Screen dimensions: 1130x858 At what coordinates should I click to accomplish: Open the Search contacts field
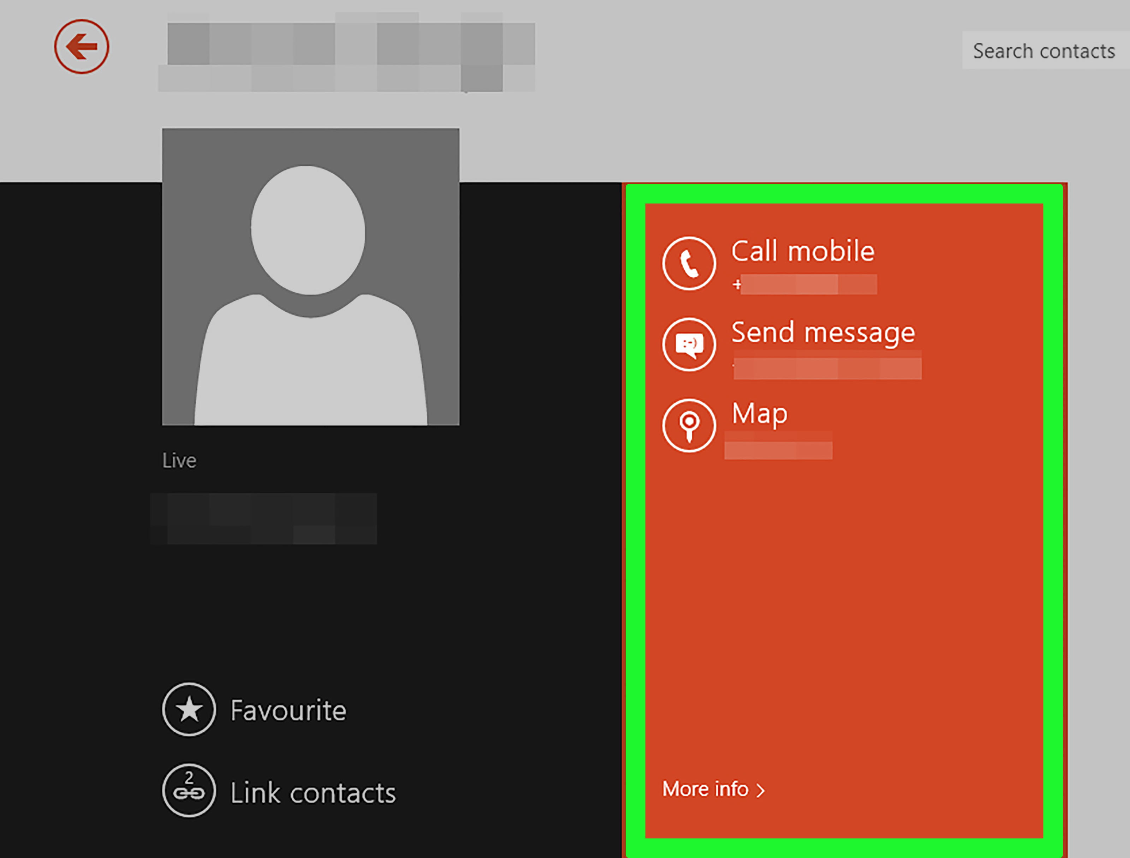point(1046,50)
